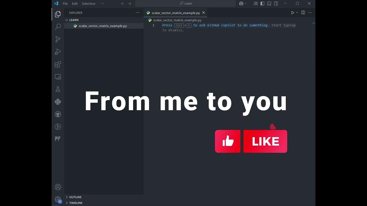
Task: Open the Accounts menu icon
Action: (x=58, y=187)
